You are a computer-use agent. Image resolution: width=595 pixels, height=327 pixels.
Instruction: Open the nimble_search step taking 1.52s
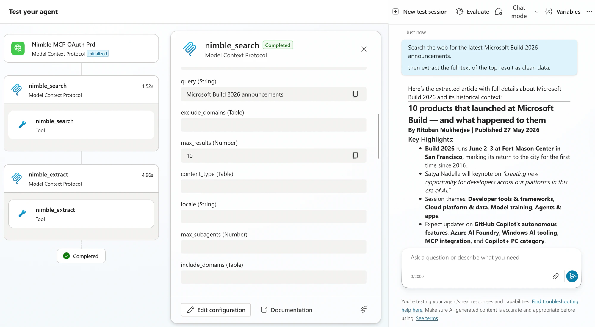pyautogui.click(x=81, y=90)
